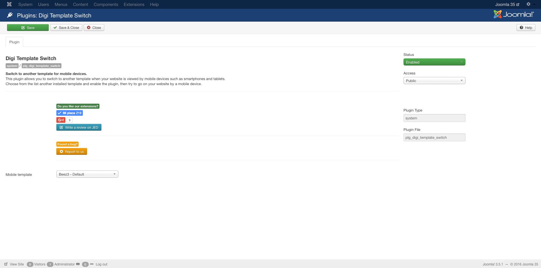The width and height of the screenshot is (541, 268).
Task: Open the Content menu
Action: [80, 4]
